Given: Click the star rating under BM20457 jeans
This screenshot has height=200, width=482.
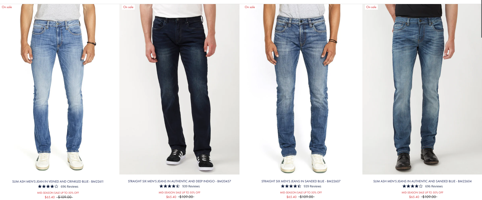Looking at the screenshot, I should pyautogui.click(x=170, y=186).
